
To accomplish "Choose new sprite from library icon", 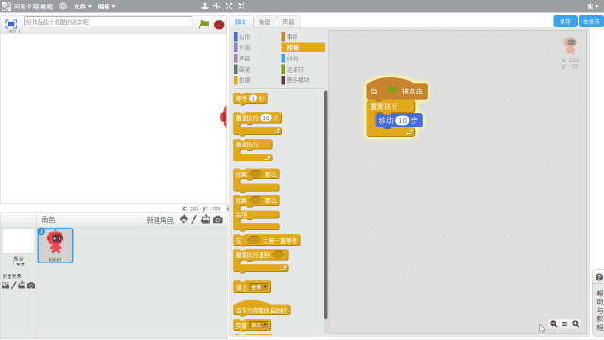I will pos(184,219).
